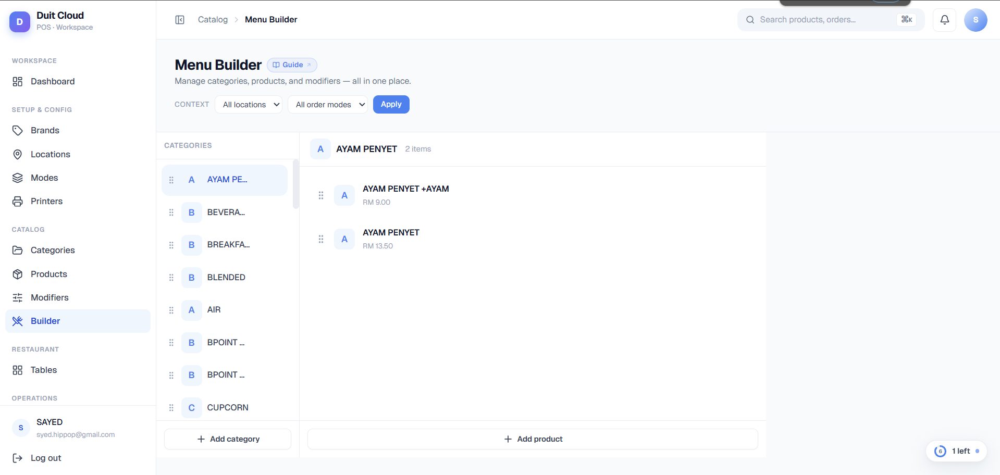Open Products in Catalog section
The width and height of the screenshot is (1000, 475).
coord(78,274)
